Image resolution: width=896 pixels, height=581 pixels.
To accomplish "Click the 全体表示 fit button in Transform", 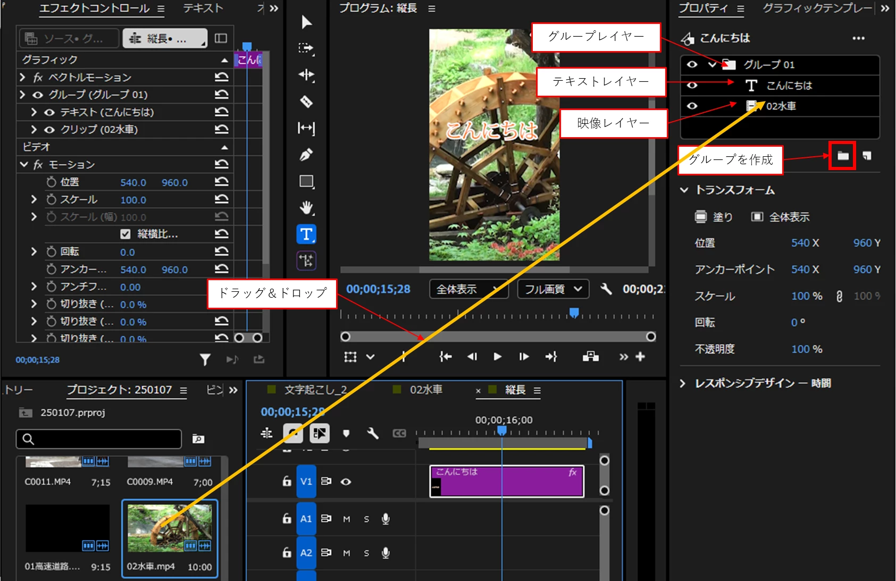I will tap(780, 217).
